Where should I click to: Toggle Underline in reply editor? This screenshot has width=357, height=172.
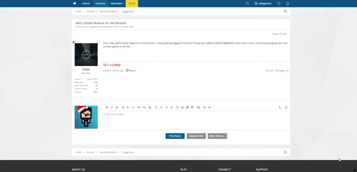[117, 107]
